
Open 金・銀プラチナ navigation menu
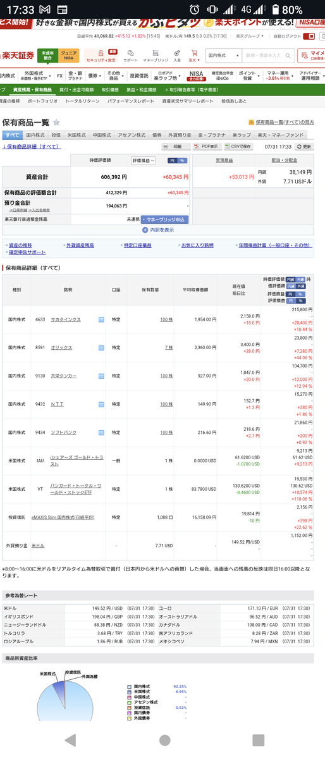tap(75, 75)
